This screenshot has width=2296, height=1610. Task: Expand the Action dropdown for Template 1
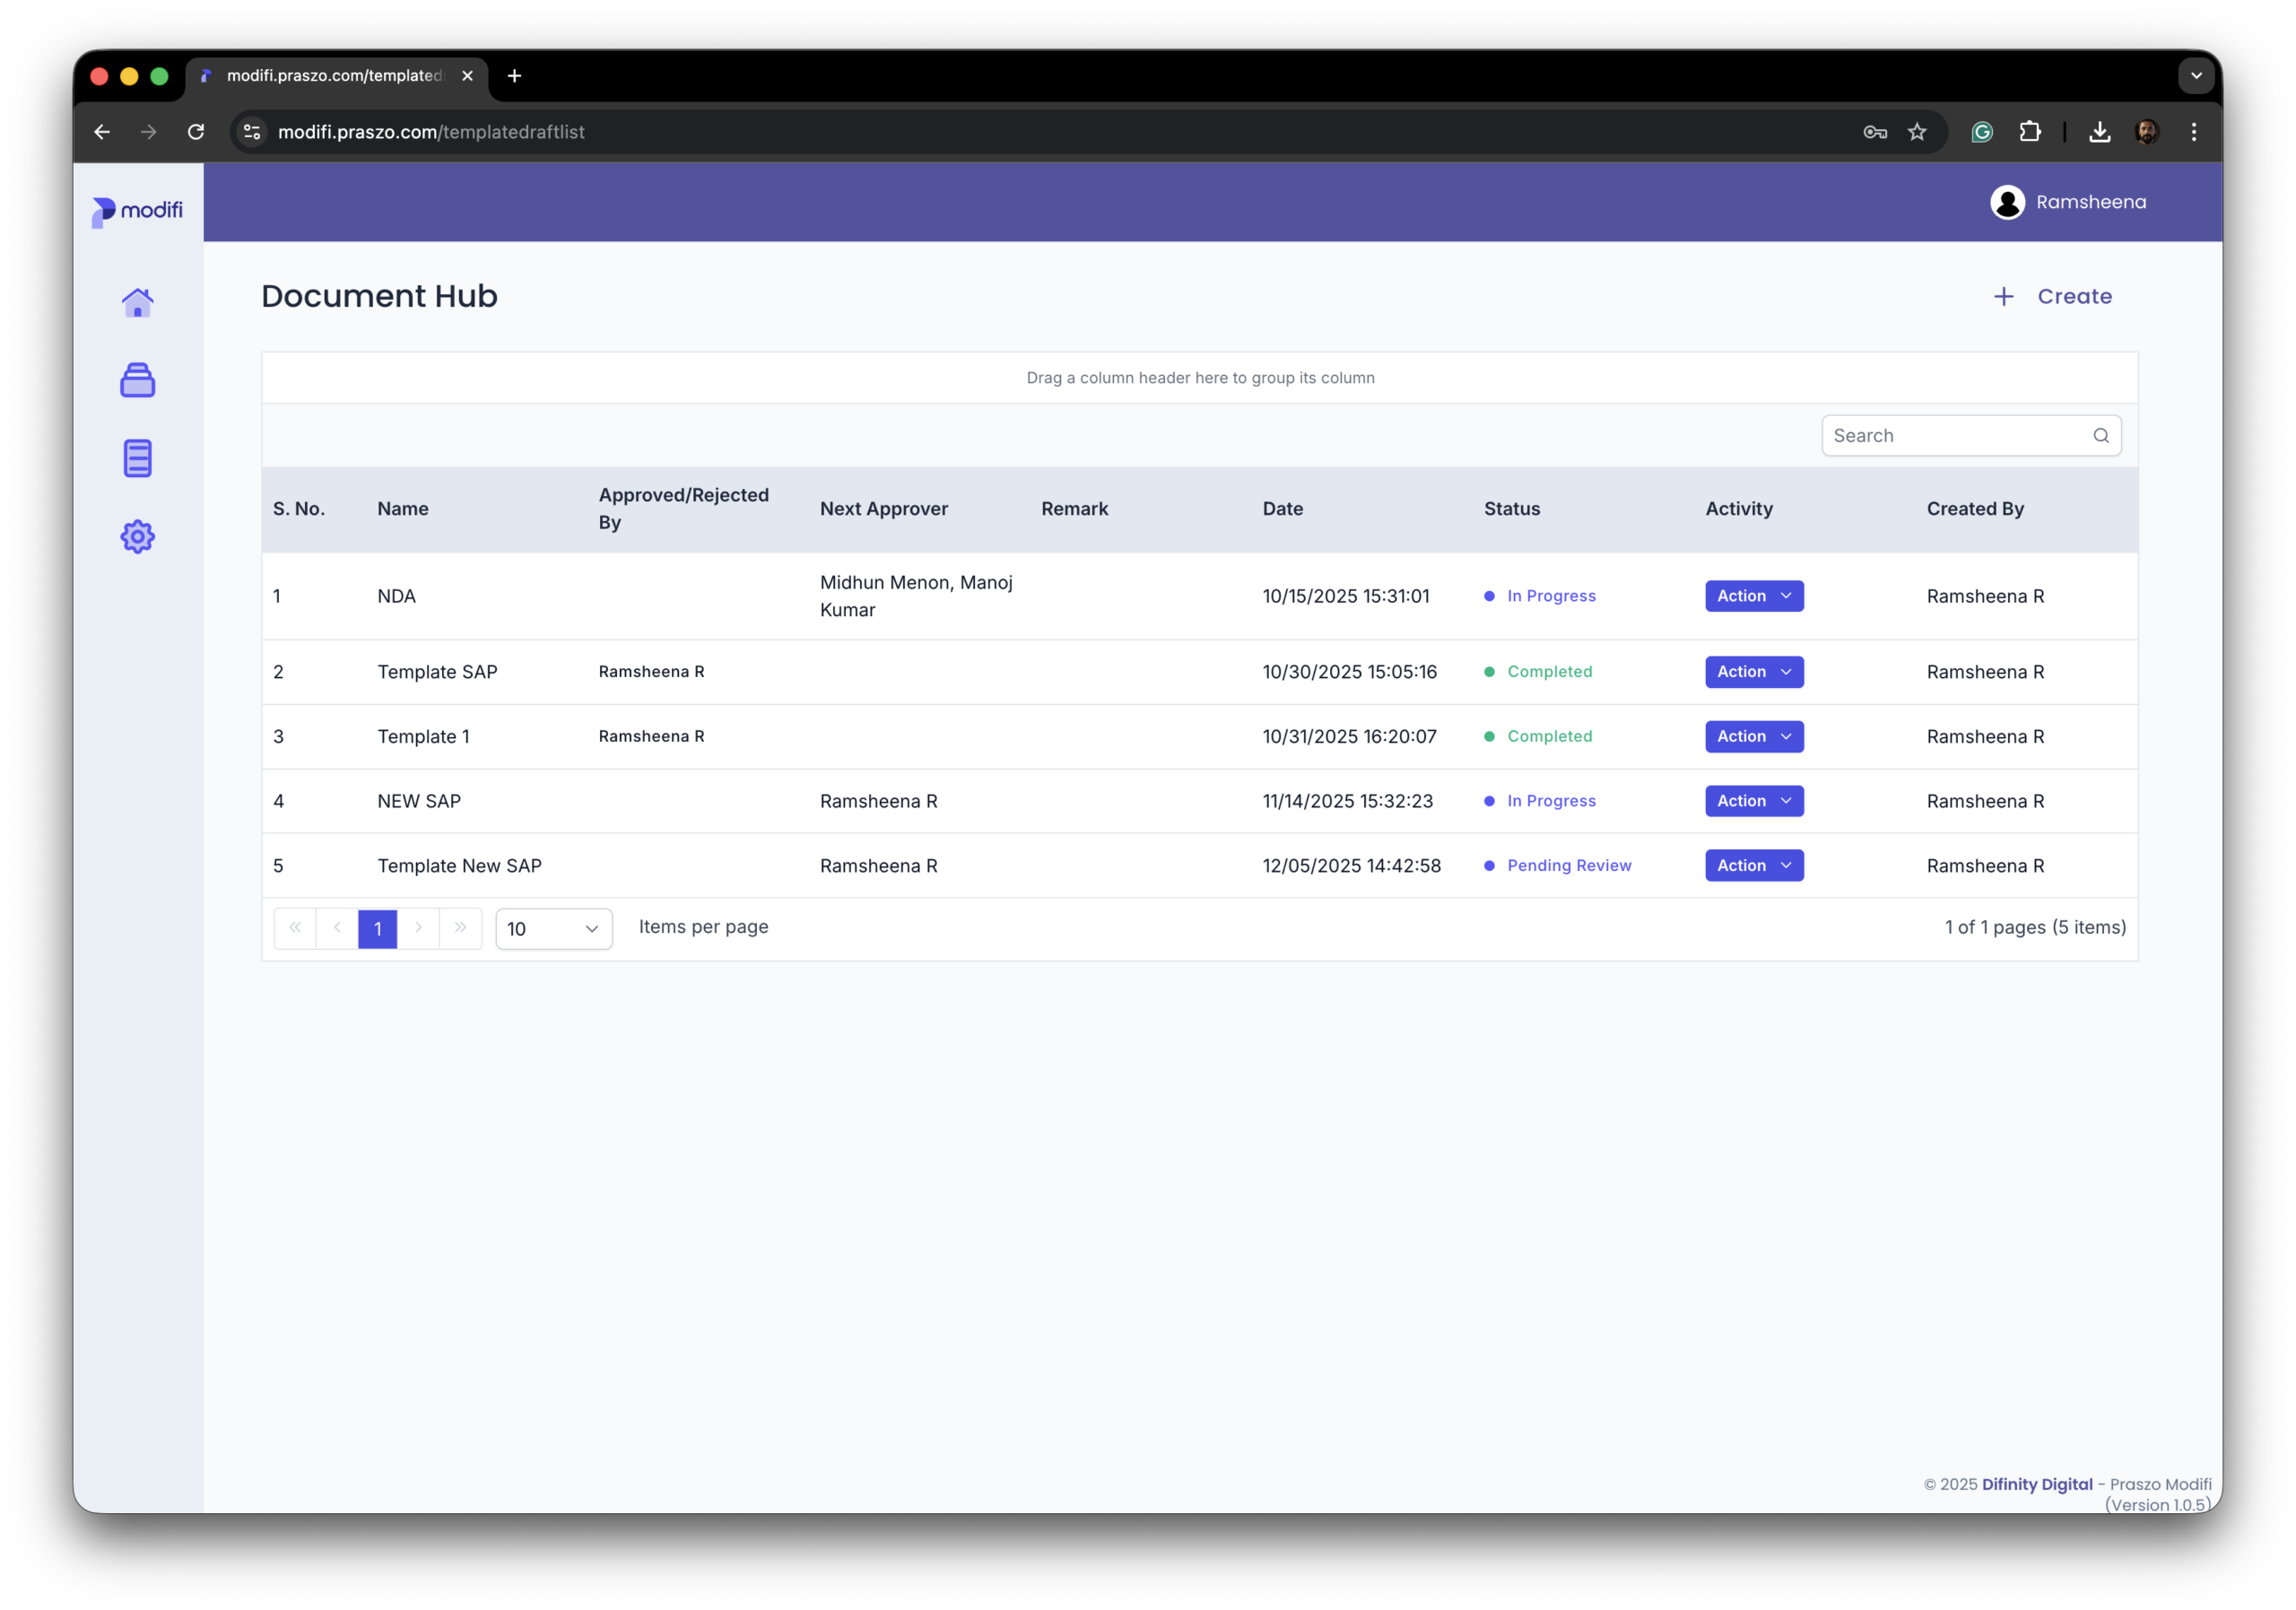tap(1754, 736)
